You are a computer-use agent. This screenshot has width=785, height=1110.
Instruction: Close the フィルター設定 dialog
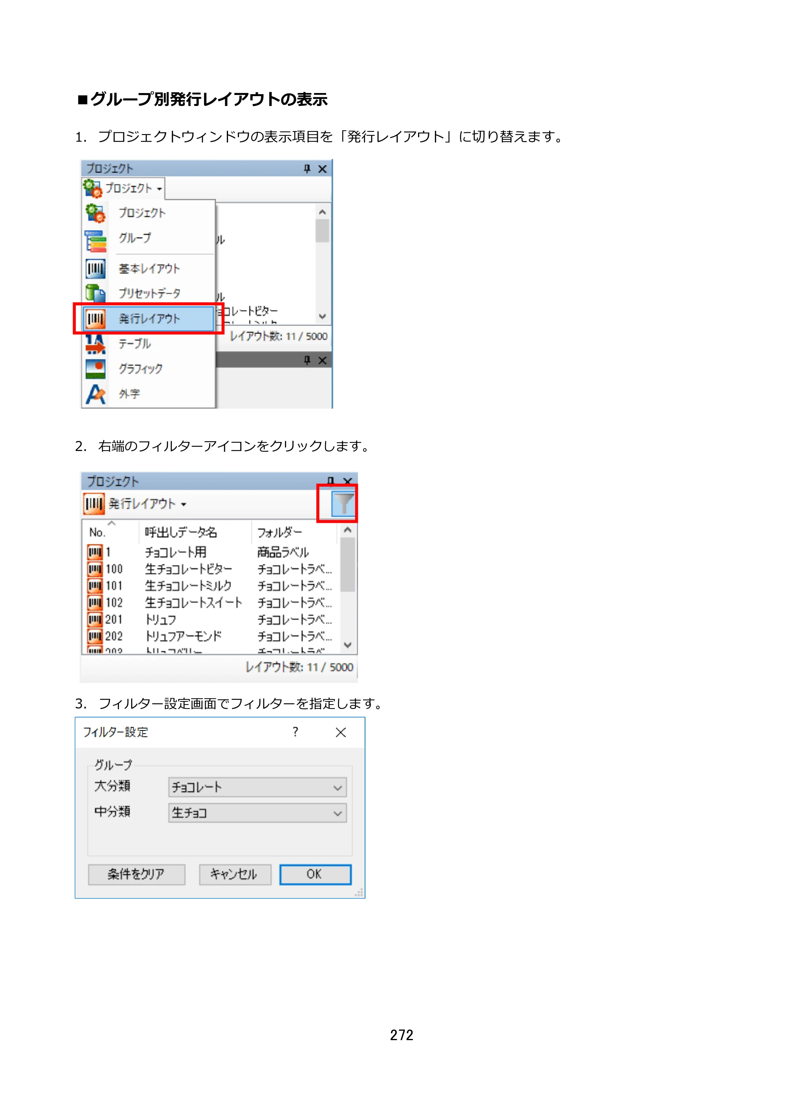tap(340, 732)
